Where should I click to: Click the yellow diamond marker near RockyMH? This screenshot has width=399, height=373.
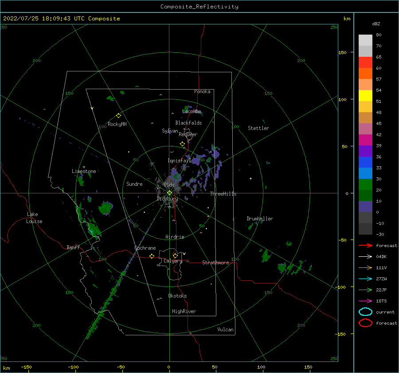tap(118, 116)
